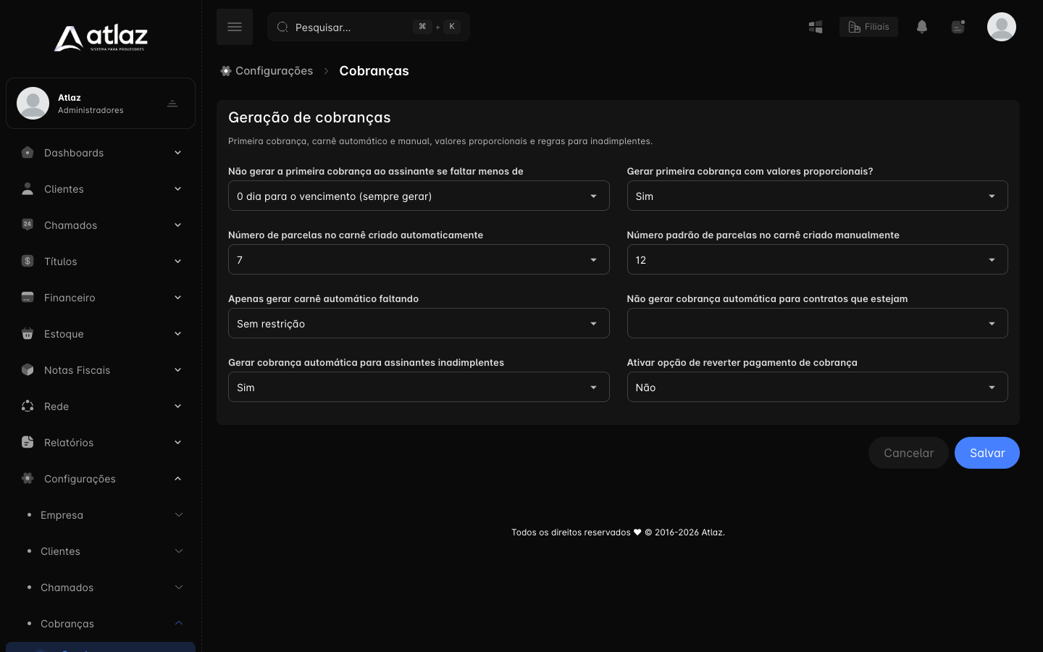Click the Financeiro card icon
Image resolution: width=1043 pixels, height=652 pixels.
[x=28, y=297]
